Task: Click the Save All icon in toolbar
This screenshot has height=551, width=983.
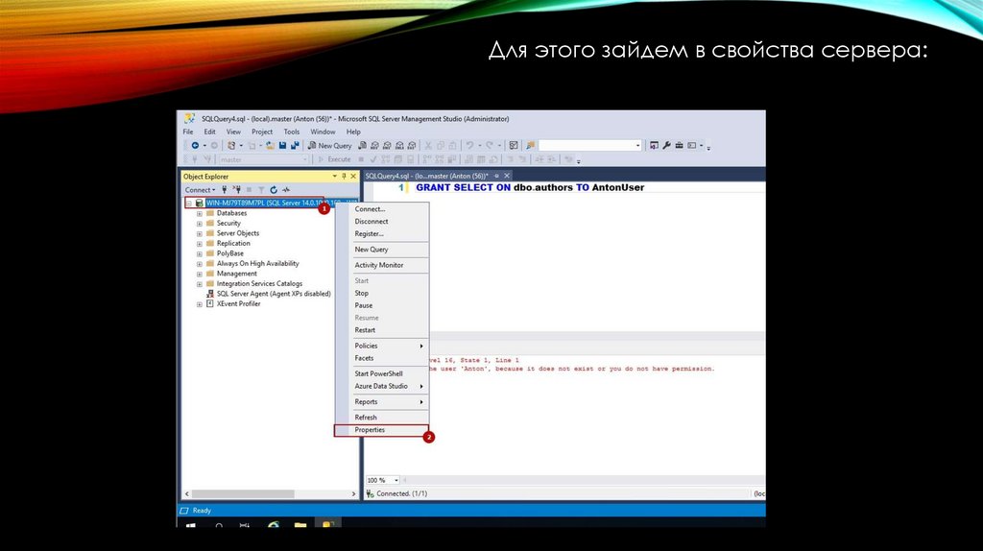Action: [295, 145]
